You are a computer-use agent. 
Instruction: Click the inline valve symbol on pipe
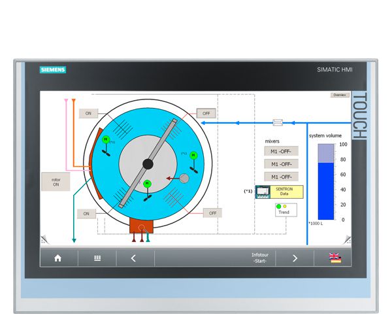(x=277, y=122)
